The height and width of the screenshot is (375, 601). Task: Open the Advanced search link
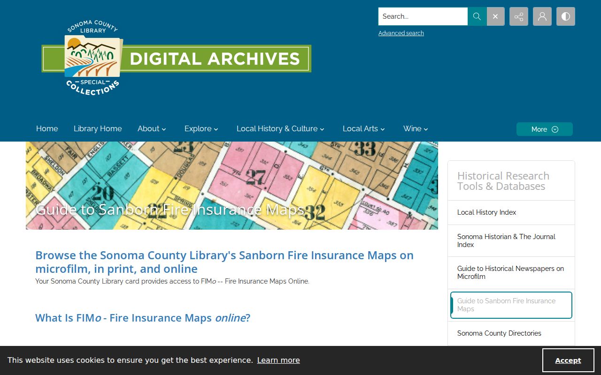(x=401, y=33)
